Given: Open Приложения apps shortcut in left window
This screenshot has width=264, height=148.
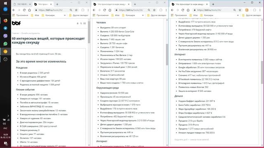Looking at the screenshot, I should (x=20, y=15).
